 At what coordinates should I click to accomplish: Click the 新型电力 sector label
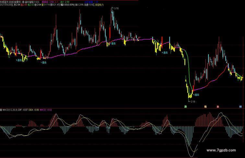99,5
